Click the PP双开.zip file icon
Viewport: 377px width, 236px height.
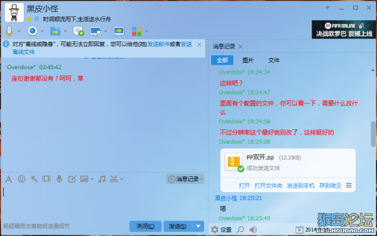234,163
